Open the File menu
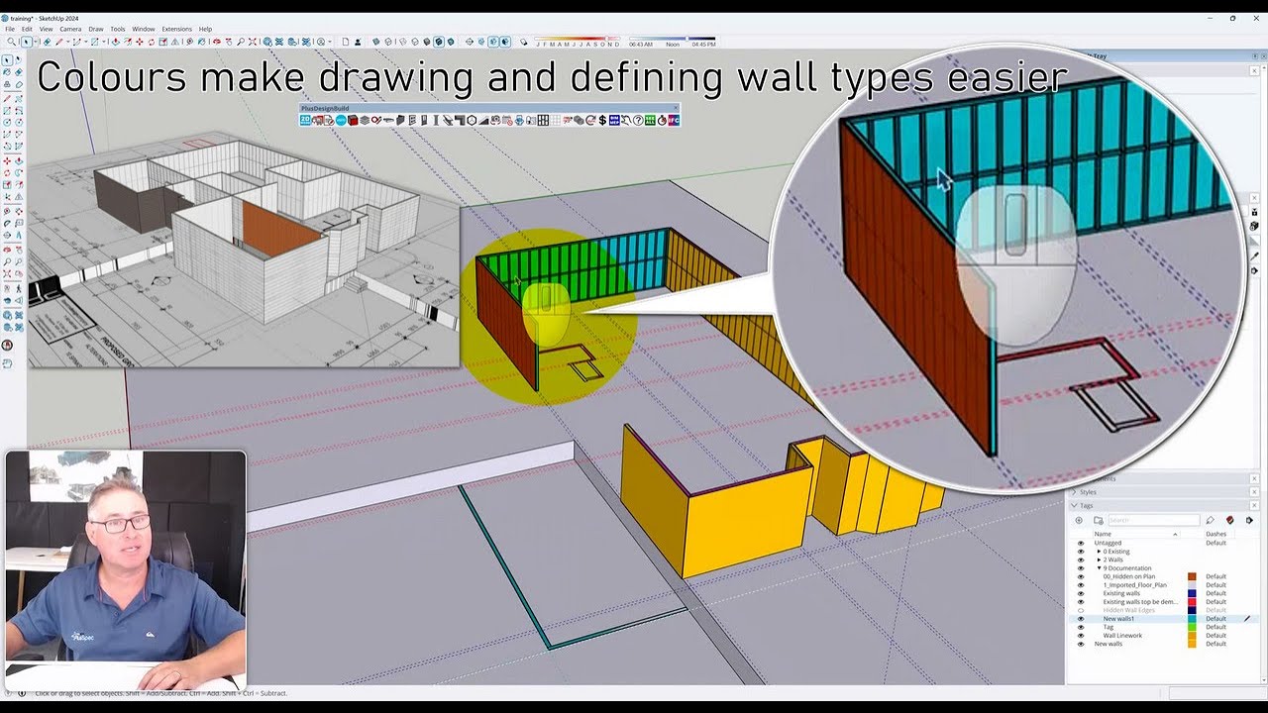Screen dimensions: 1268x713 [9, 29]
